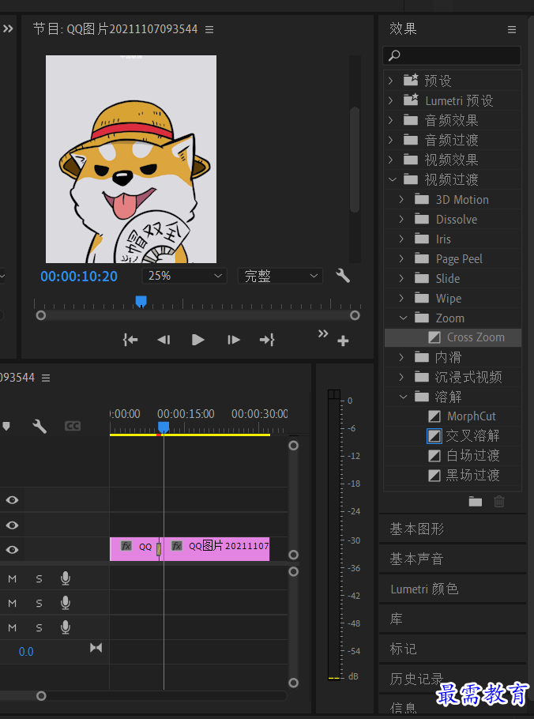Expand the 音频效果 folder
This screenshot has width=534, height=719.
click(390, 120)
